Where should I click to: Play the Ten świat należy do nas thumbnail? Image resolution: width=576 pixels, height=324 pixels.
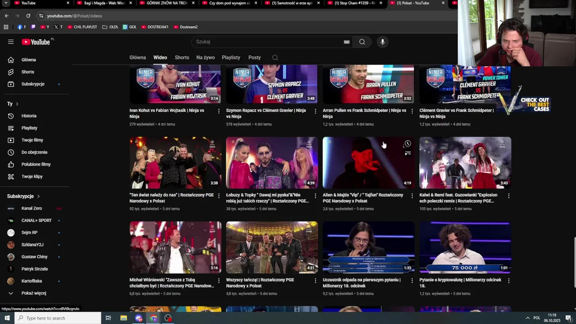(x=175, y=163)
